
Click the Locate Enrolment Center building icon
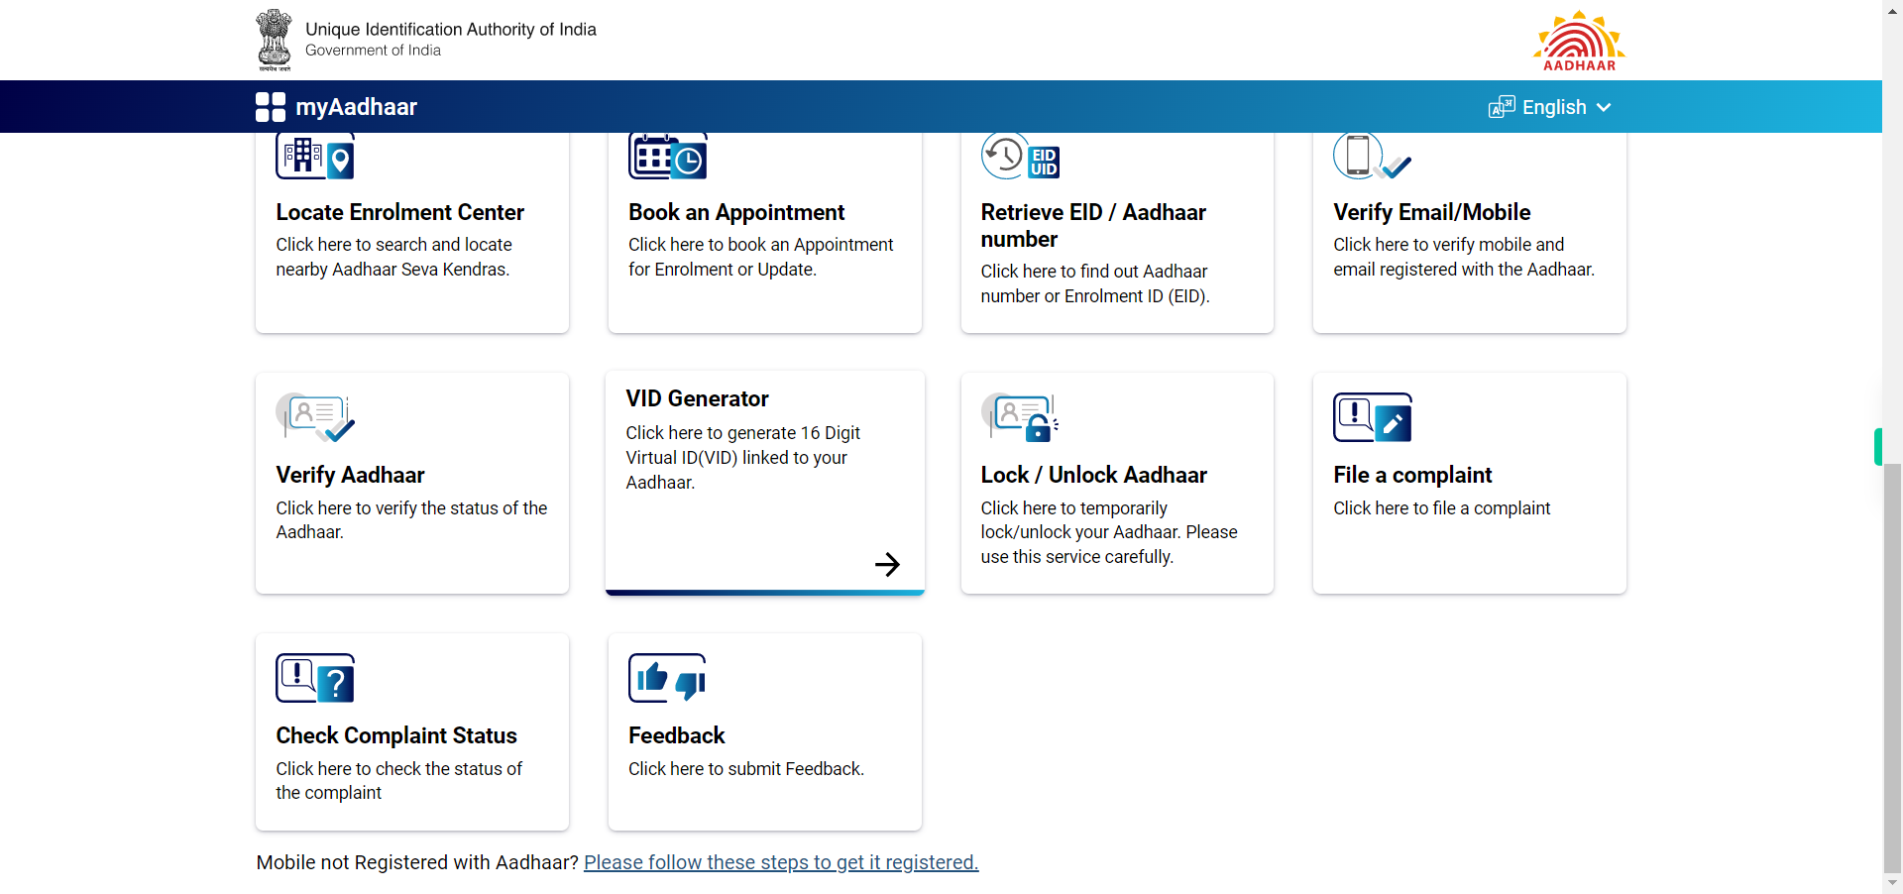[315, 157]
